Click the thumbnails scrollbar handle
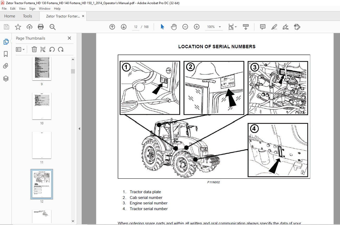Image resolution: width=340 pixels, height=225 pixels. point(73,71)
